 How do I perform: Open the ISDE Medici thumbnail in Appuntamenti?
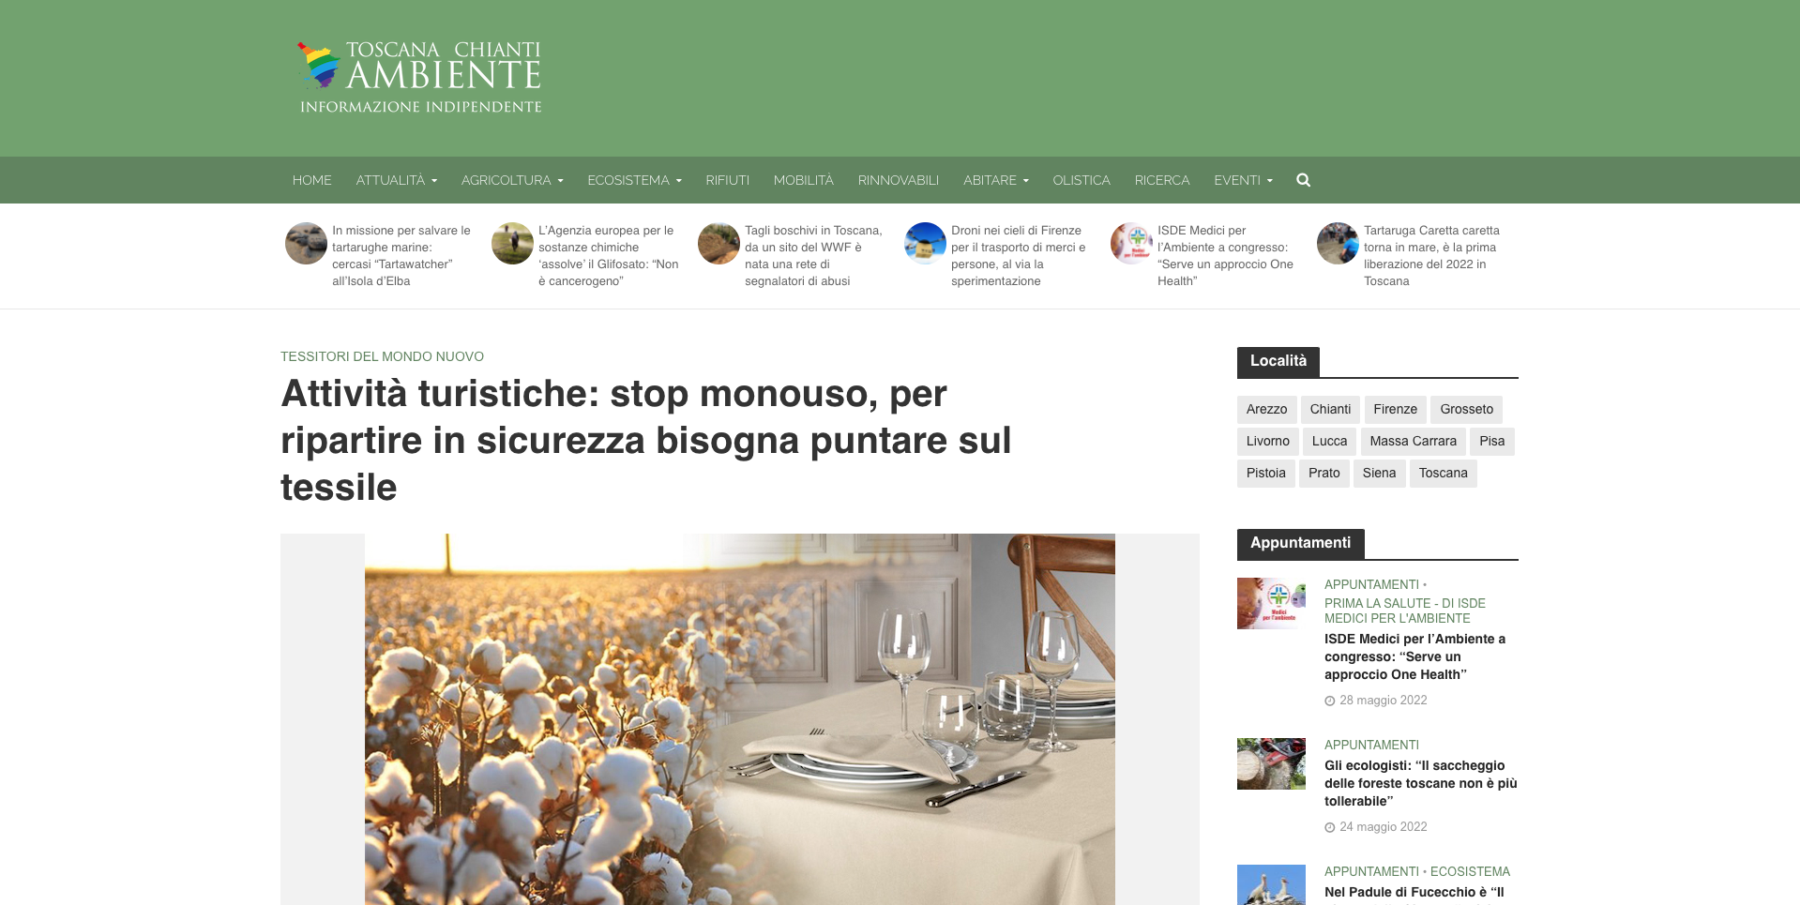[x=1271, y=603]
